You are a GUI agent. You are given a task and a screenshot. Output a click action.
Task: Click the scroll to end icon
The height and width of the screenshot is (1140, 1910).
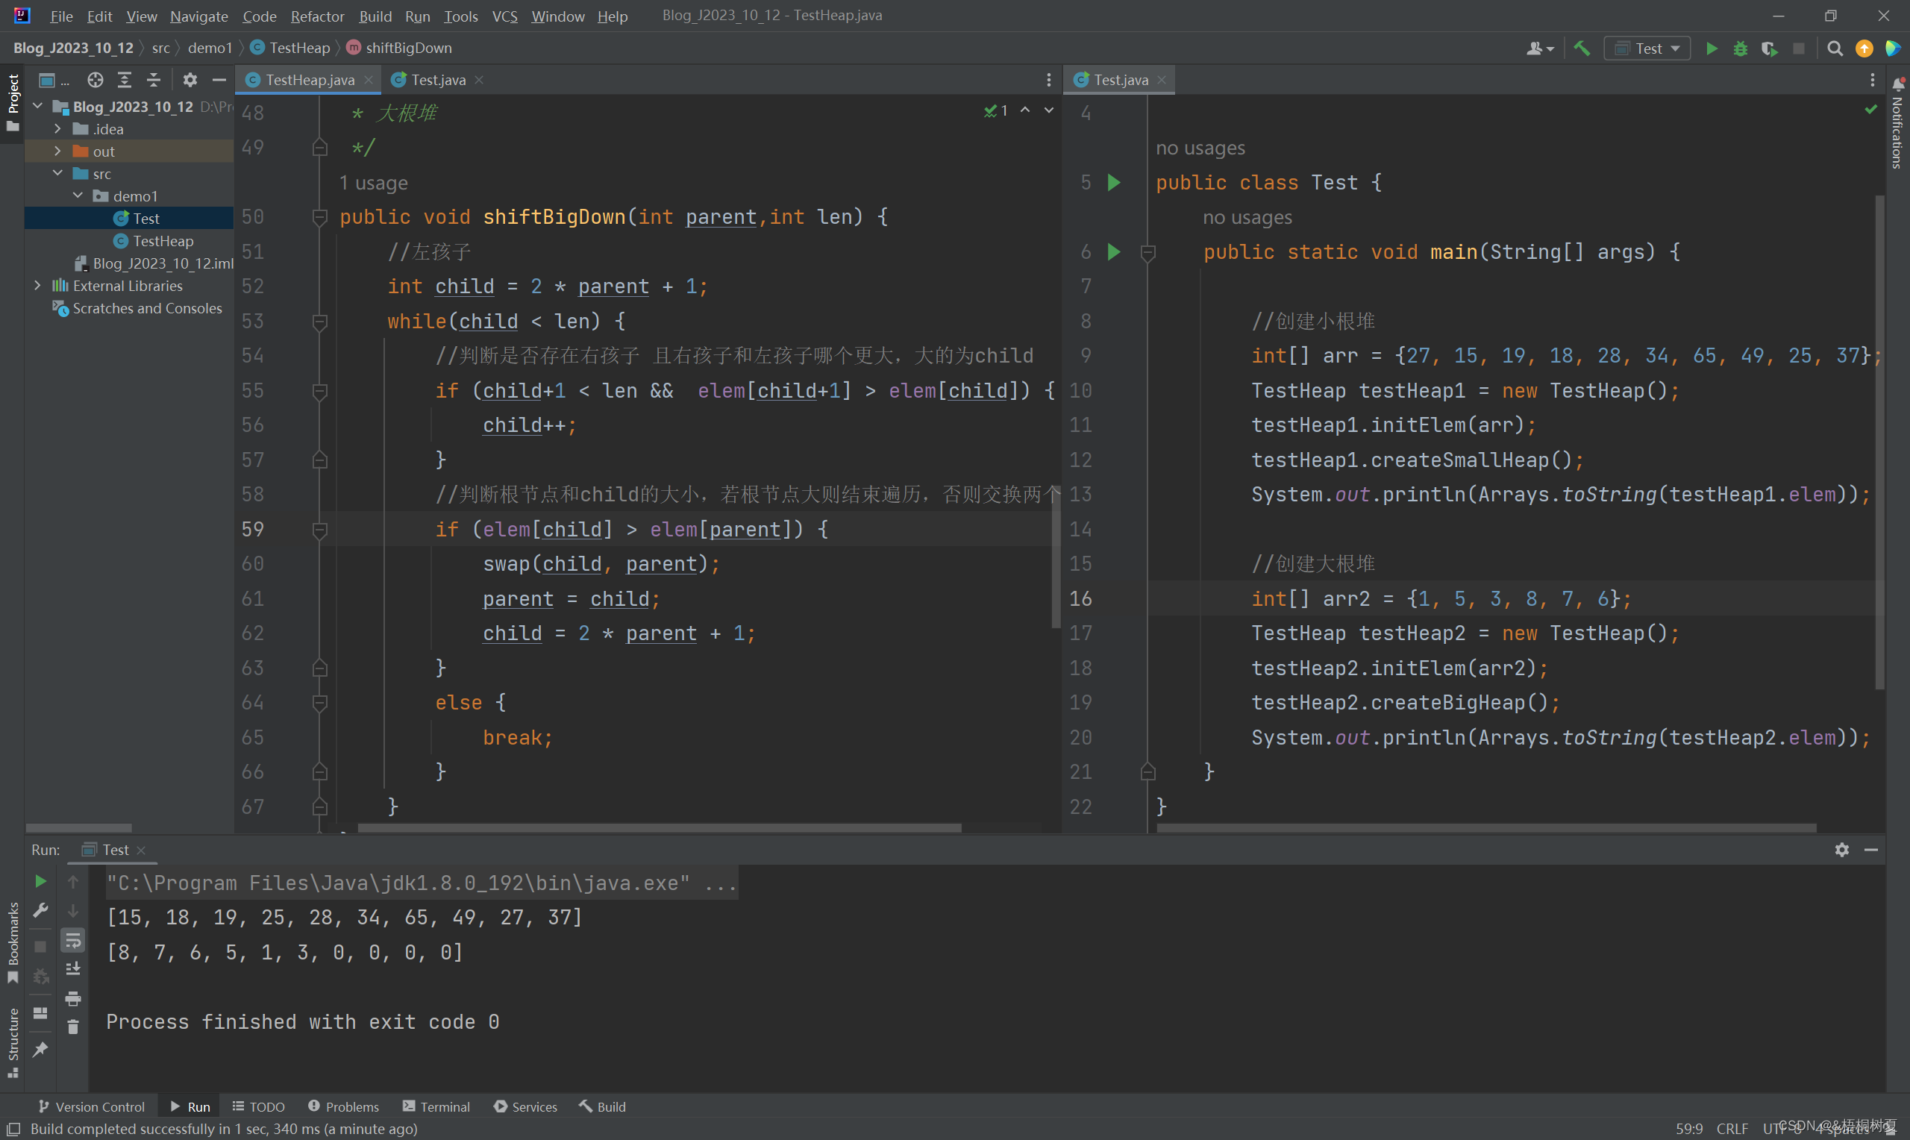tap(73, 968)
